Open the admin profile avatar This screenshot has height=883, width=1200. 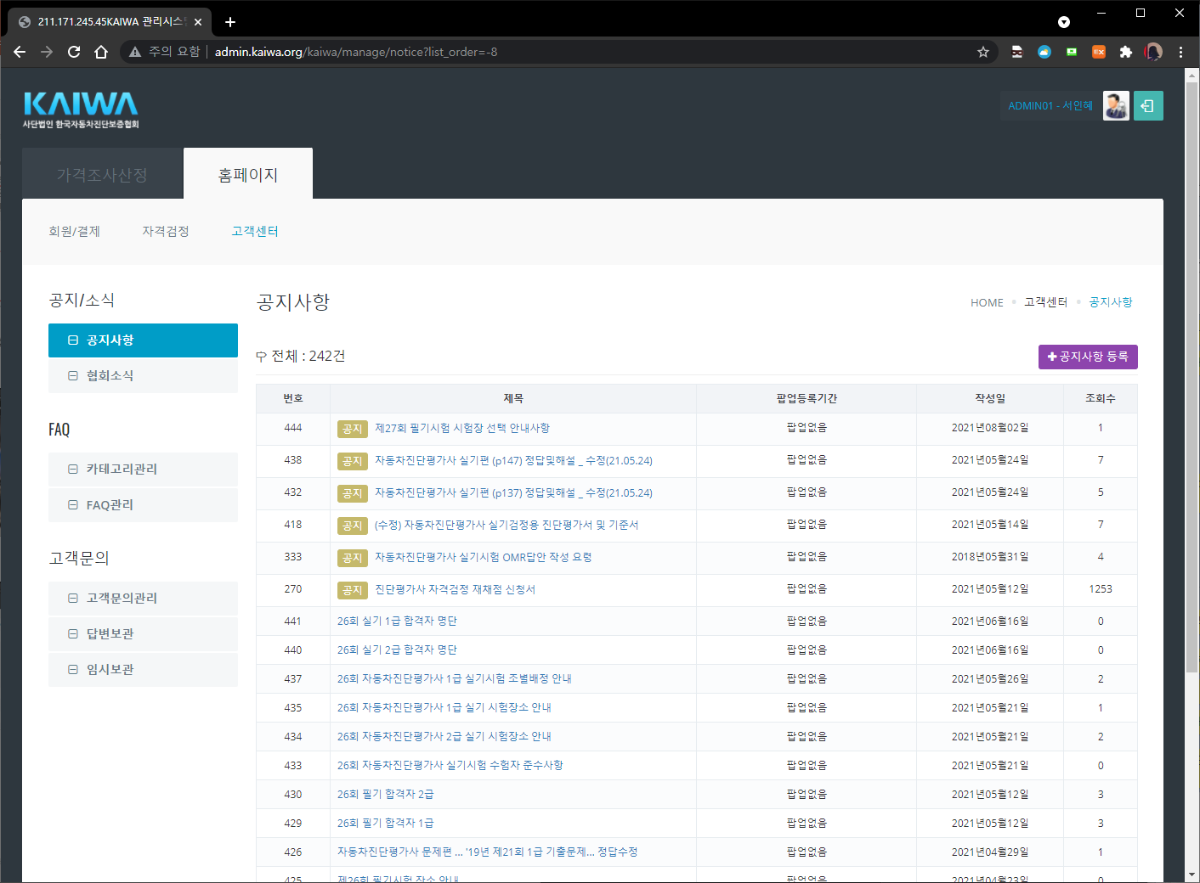1116,106
